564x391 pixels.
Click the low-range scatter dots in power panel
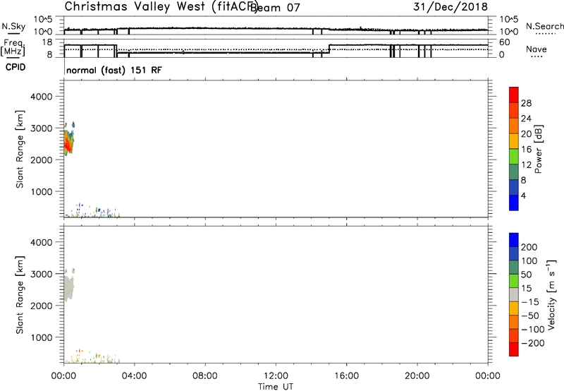click(x=92, y=212)
